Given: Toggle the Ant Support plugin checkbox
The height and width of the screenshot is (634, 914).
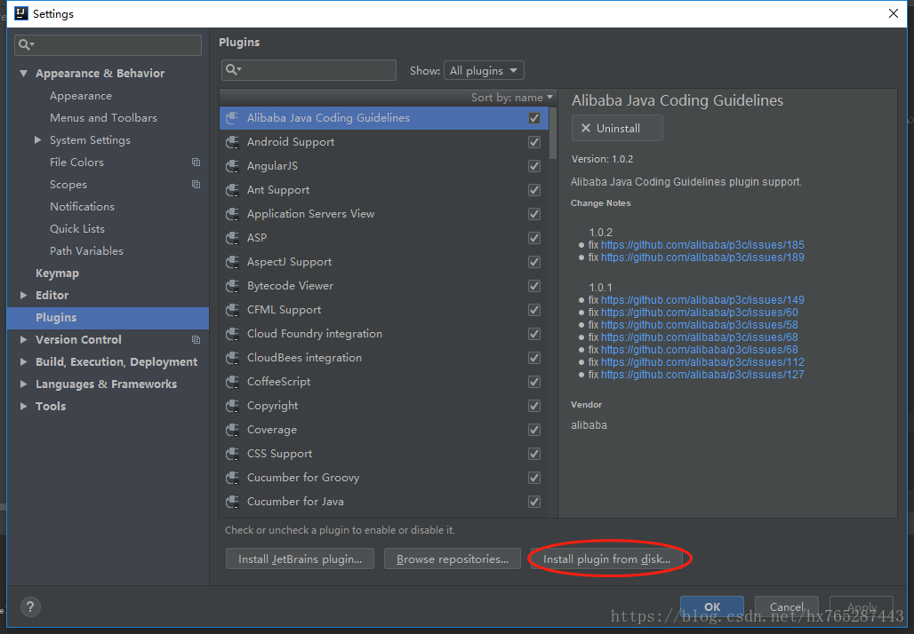Looking at the screenshot, I should [534, 190].
